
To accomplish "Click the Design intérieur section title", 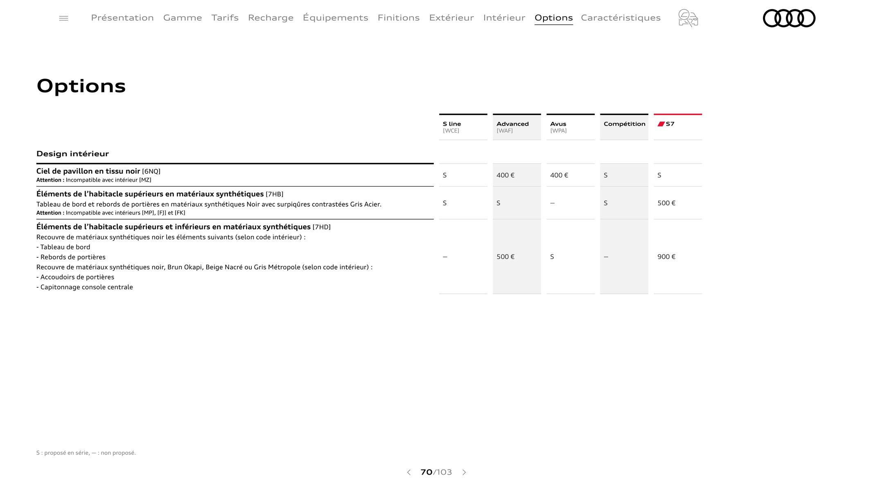I will click(x=72, y=154).
